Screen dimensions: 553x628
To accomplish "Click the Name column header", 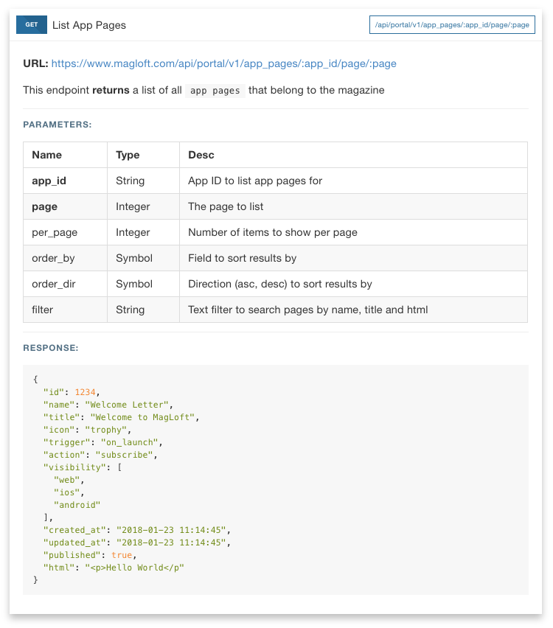I will point(46,155).
